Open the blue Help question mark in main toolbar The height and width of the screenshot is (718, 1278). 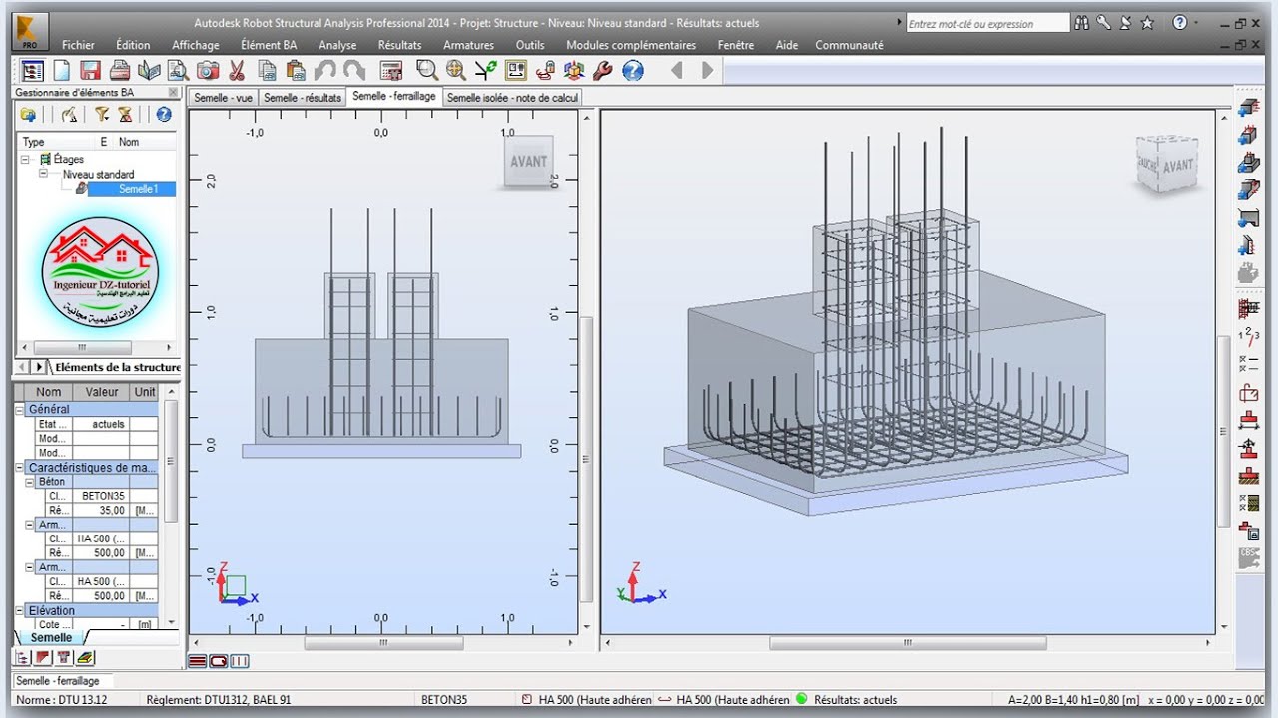(x=632, y=70)
